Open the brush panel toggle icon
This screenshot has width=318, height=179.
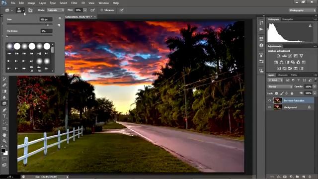tap(30, 10)
